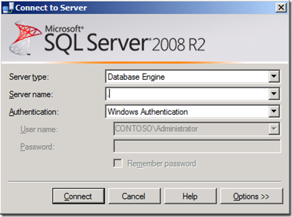This screenshot has height=217, width=292.
Task: Click the red SQL Server logo
Action: tap(25, 37)
